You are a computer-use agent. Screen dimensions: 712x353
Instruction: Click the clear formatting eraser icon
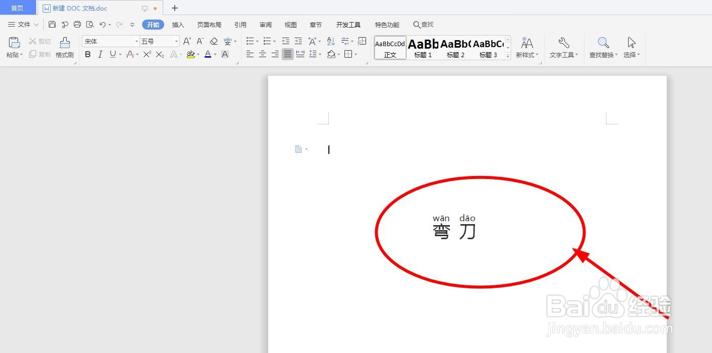[x=214, y=41]
